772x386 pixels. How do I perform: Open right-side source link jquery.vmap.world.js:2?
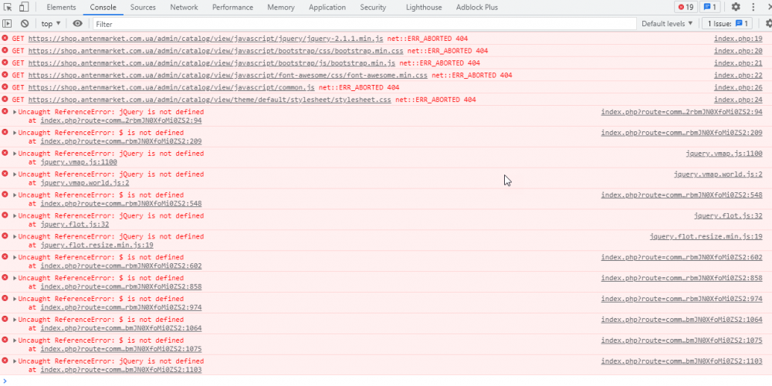click(718, 174)
